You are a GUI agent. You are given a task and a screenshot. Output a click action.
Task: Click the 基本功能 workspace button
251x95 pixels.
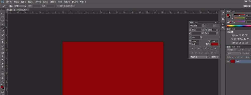point(247,6)
